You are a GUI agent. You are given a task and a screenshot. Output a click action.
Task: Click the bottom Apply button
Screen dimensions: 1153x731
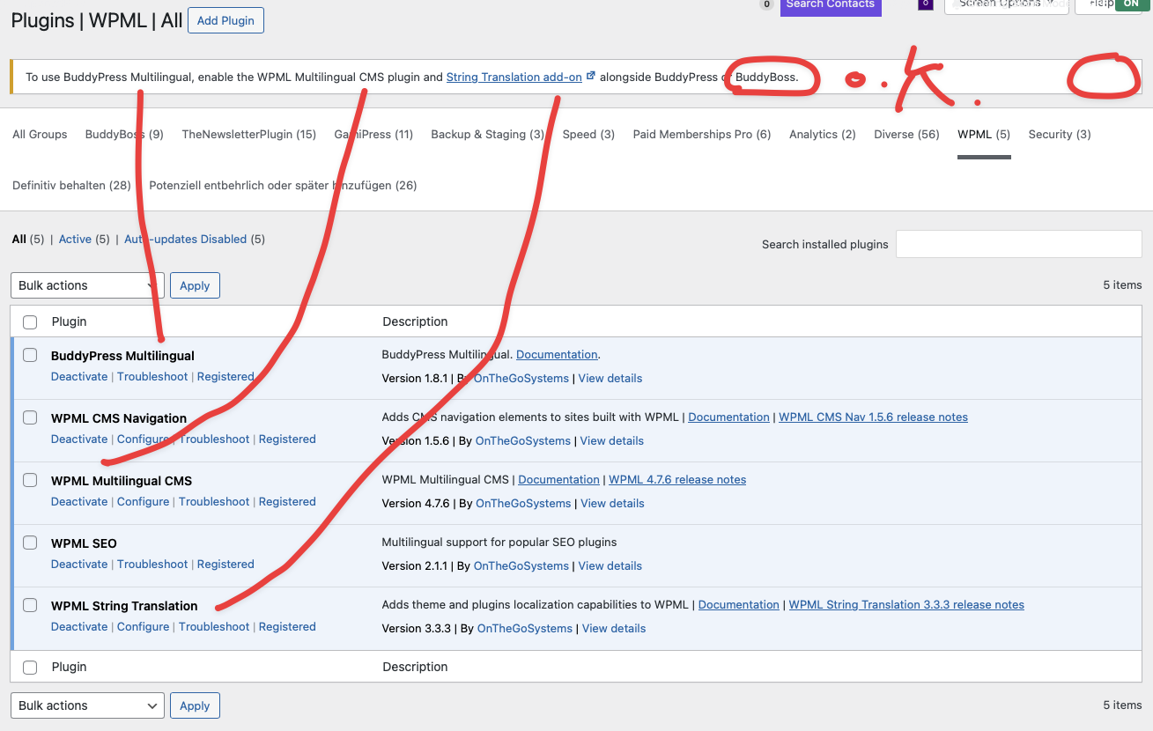pos(195,705)
